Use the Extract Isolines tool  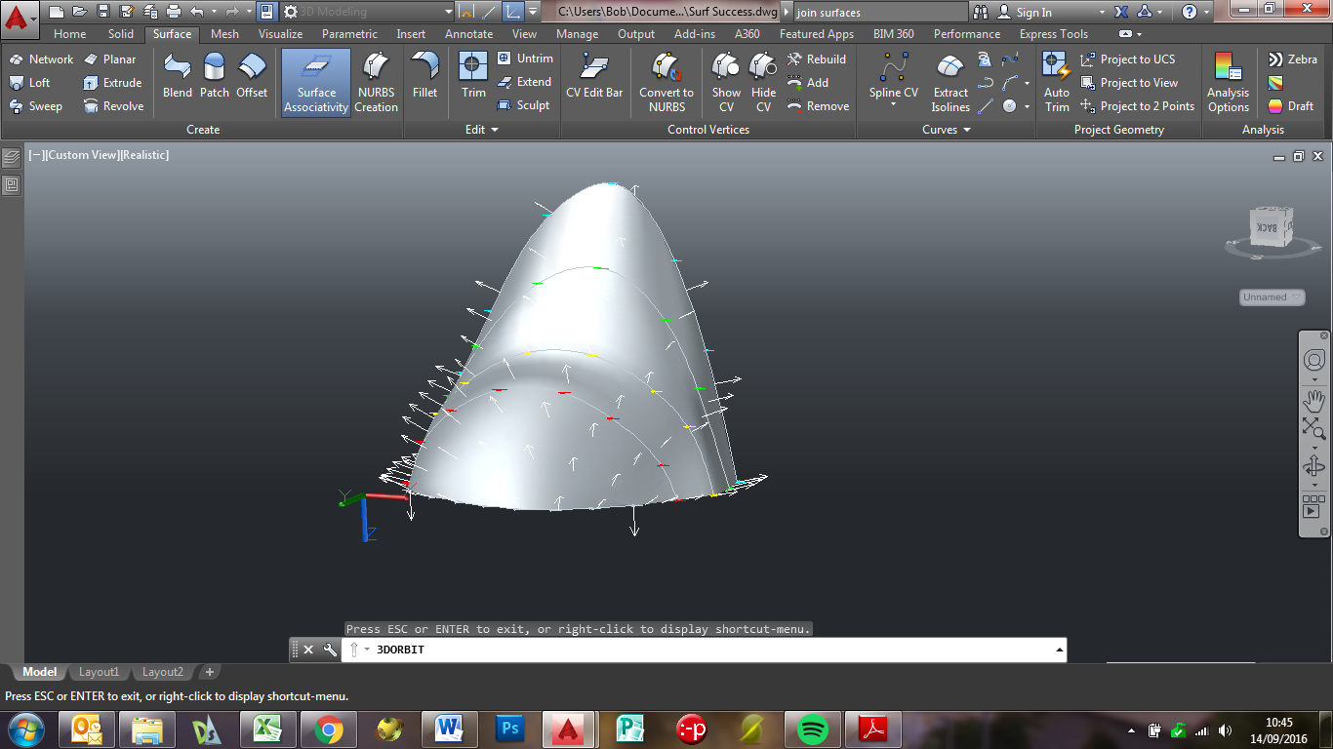click(x=949, y=82)
